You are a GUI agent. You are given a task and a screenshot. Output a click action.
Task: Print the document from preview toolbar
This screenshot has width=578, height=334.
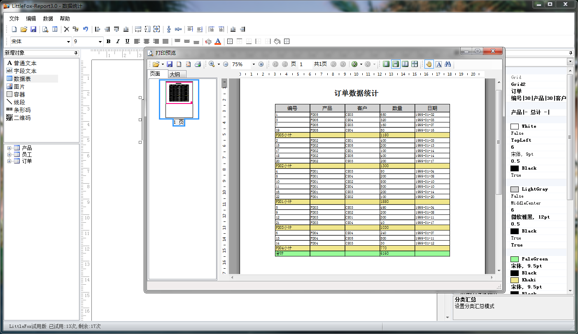coord(198,64)
